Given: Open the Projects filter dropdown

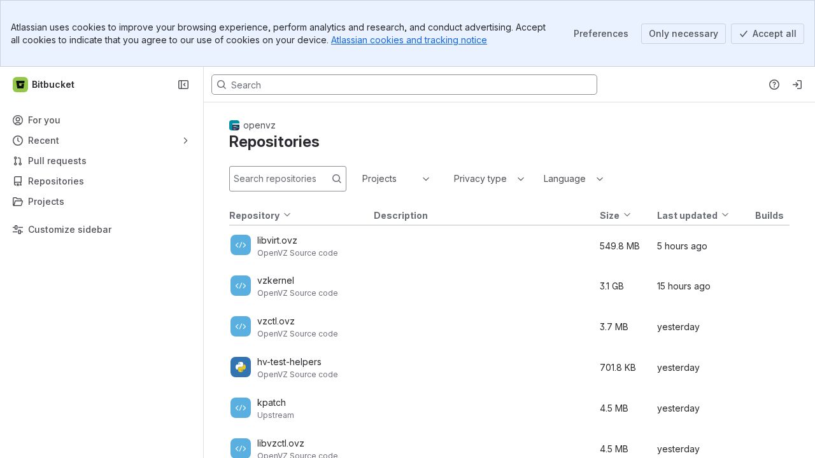Looking at the screenshot, I should click(x=396, y=179).
